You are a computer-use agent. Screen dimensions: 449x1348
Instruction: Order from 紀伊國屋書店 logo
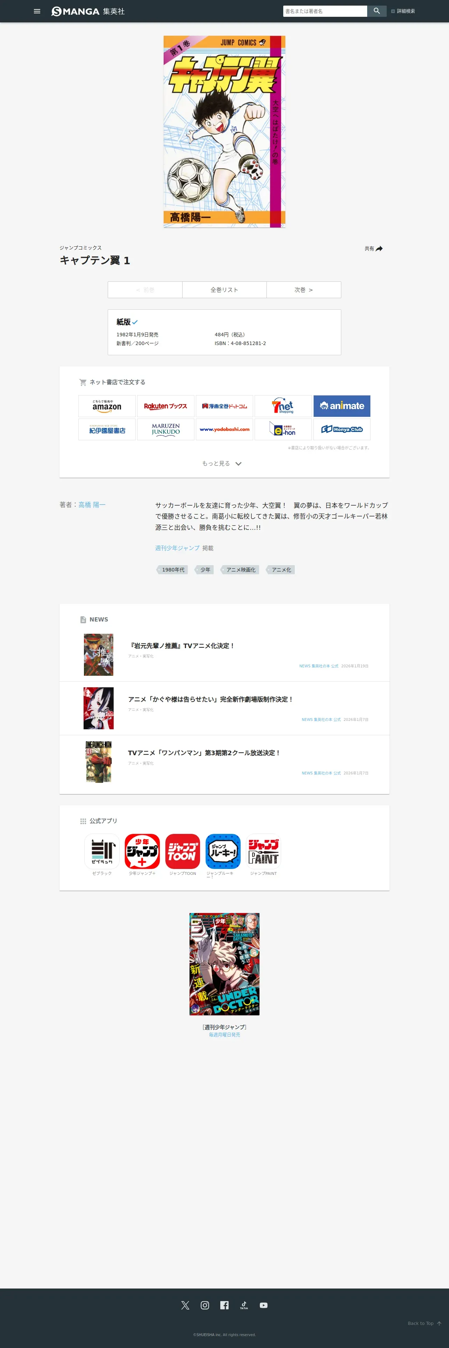point(107,429)
